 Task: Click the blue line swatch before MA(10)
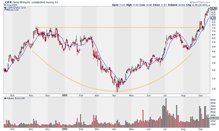point(5,10)
